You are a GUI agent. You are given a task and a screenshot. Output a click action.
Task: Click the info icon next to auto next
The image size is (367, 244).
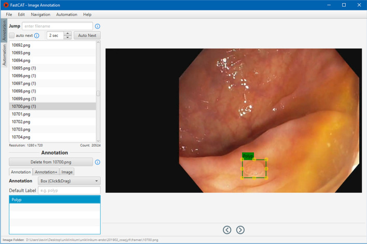pyautogui.click(x=37, y=36)
